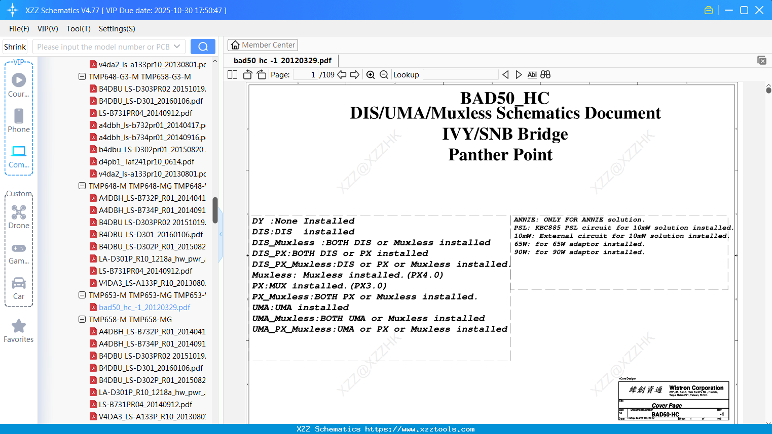Image resolution: width=772 pixels, height=434 pixels.
Task: Click the toolbox icon in title bar
Action: pyautogui.click(x=709, y=10)
